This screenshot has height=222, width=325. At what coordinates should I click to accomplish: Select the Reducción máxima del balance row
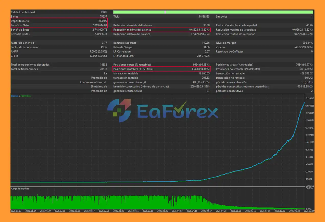click(161, 30)
